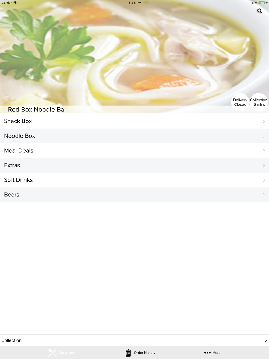This screenshot has height=359, width=269.
Task: Open Order History clipboard icon
Action: (x=128, y=353)
